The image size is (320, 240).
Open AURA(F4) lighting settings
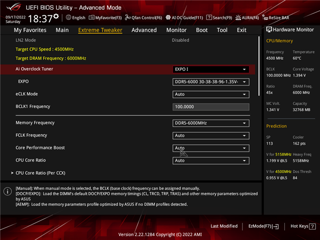pyautogui.click(x=239, y=18)
